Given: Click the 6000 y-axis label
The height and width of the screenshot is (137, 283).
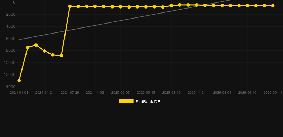Looking at the screenshot, I should tap(11, 39).
